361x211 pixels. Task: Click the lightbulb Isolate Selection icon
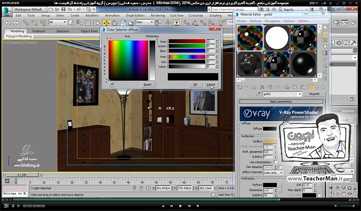click(x=134, y=188)
